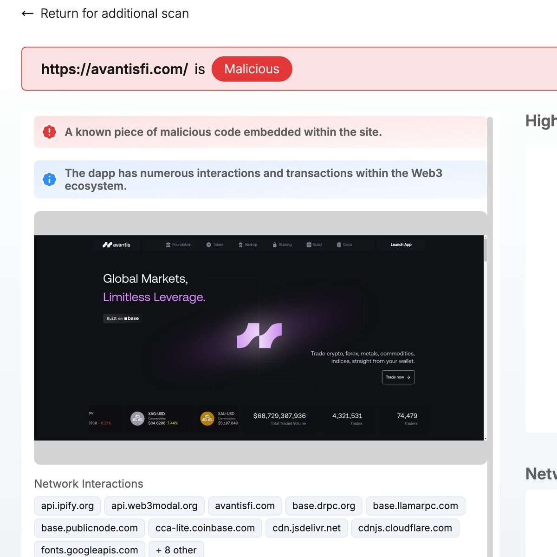The height and width of the screenshot is (557, 557).
Task: Click the XAG-USD price $84.6200
Action: point(157,423)
